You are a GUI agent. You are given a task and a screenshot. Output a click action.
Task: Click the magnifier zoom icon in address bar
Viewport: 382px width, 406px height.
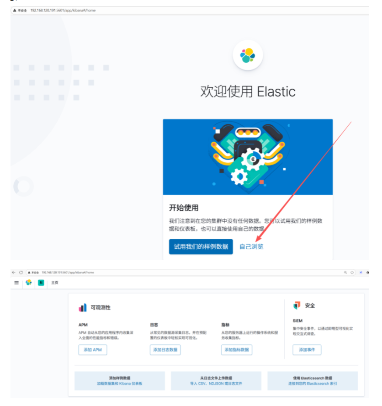[345, 272]
